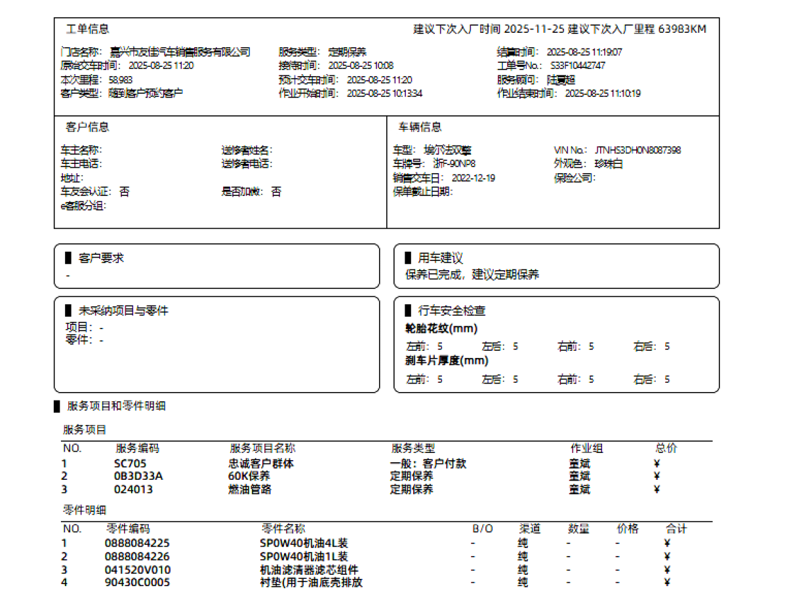787x590 pixels.
Task: Click the black marker beside 客户要求
Action: pyautogui.click(x=68, y=258)
